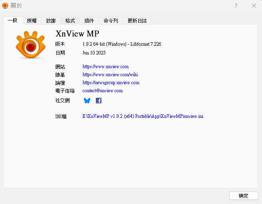Open the xnview.ini file path link
Image resolution: width=262 pixels, height=204 pixels.
[143, 116]
